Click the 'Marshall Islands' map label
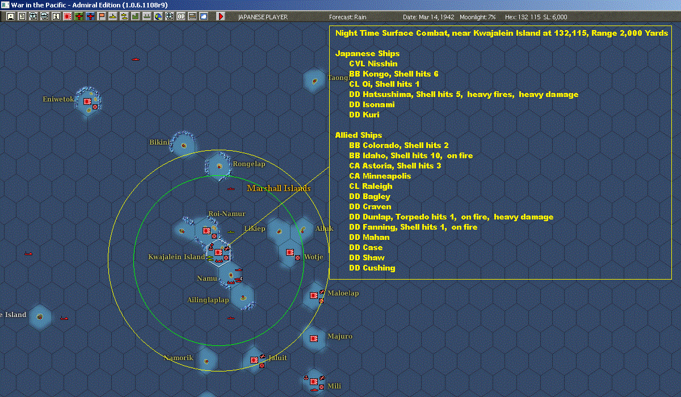Viewport: 681px width, 397px height. (279, 188)
